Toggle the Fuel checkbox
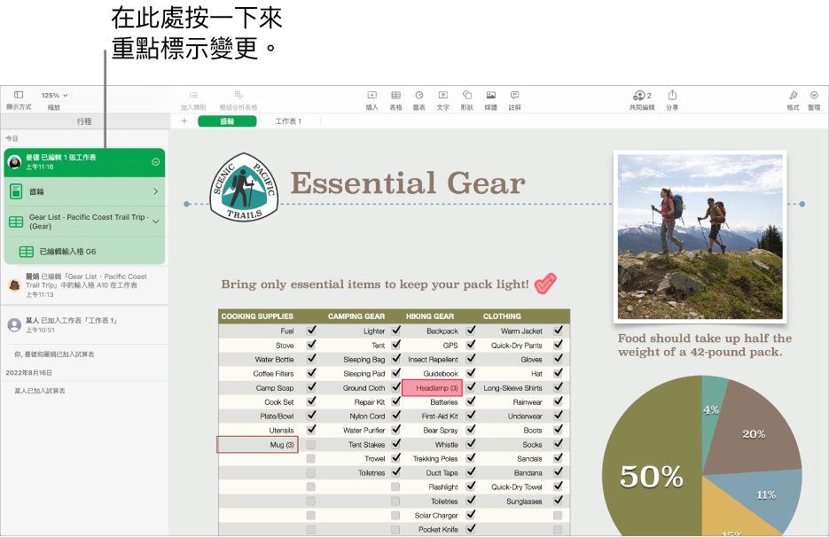Image resolution: width=829 pixels, height=537 pixels. click(311, 331)
